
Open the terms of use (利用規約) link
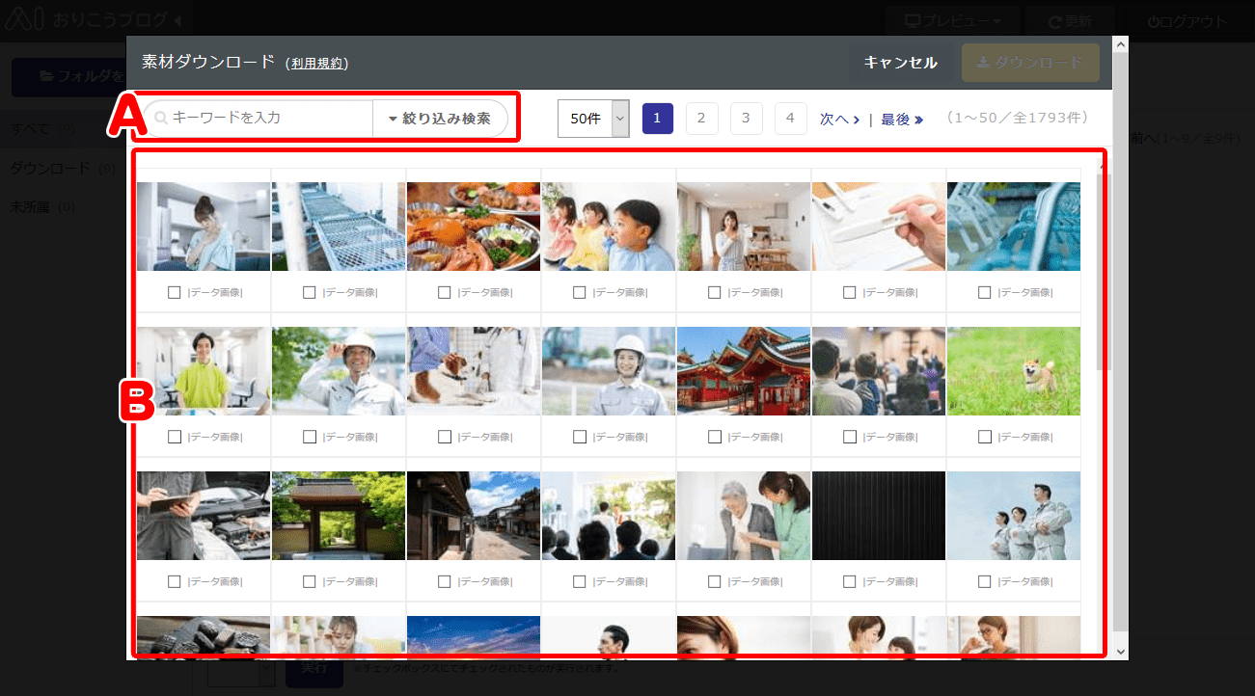pos(317,64)
